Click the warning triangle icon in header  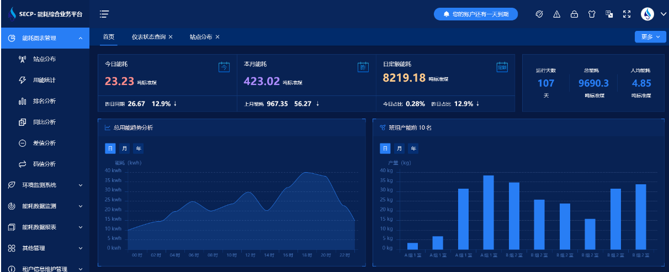pos(557,14)
